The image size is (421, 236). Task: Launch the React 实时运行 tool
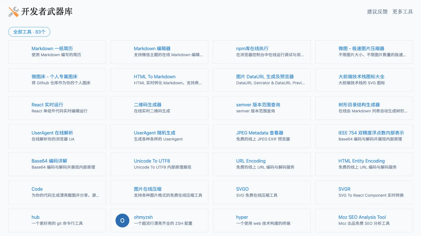pos(47,105)
